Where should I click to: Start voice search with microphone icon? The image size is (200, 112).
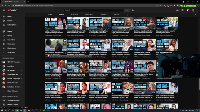click(133, 10)
